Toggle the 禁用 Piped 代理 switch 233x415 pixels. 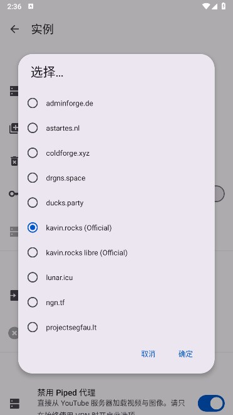tap(211, 404)
